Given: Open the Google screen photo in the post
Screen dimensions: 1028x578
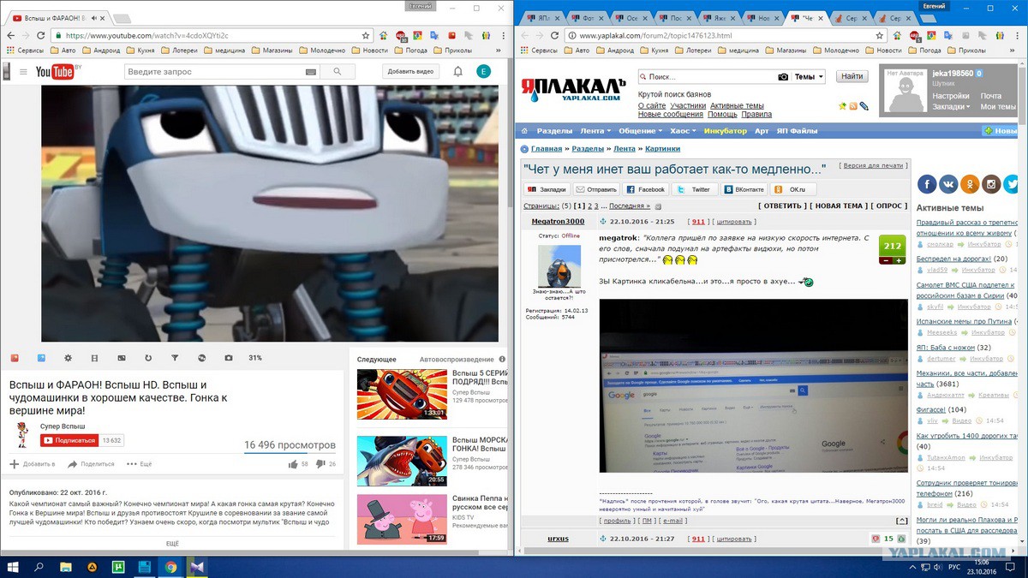Looking at the screenshot, I should pos(753,385).
